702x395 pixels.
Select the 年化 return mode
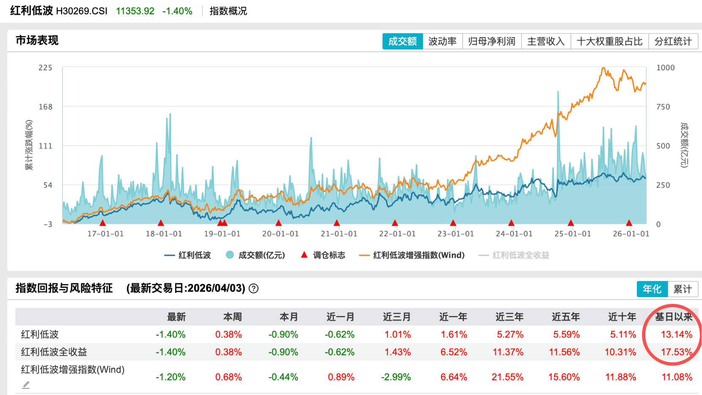click(652, 289)
